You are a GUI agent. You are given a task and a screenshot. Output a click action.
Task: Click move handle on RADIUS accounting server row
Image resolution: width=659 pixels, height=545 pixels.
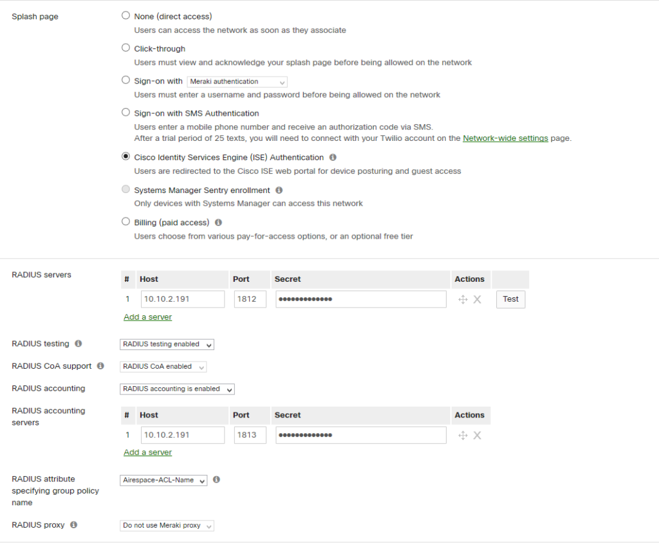click(x=463, y=435)
